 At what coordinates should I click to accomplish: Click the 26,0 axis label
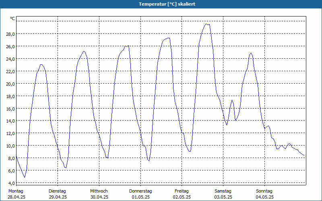click(x=10, y=47)
